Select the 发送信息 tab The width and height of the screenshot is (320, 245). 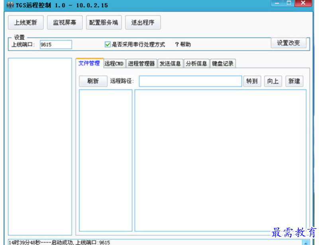pyautogui.click(x=170, y=63)
